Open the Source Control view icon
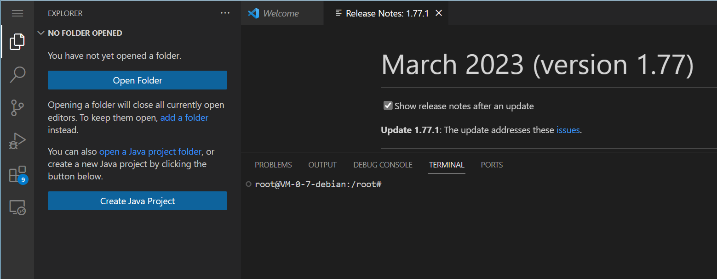 17,108
